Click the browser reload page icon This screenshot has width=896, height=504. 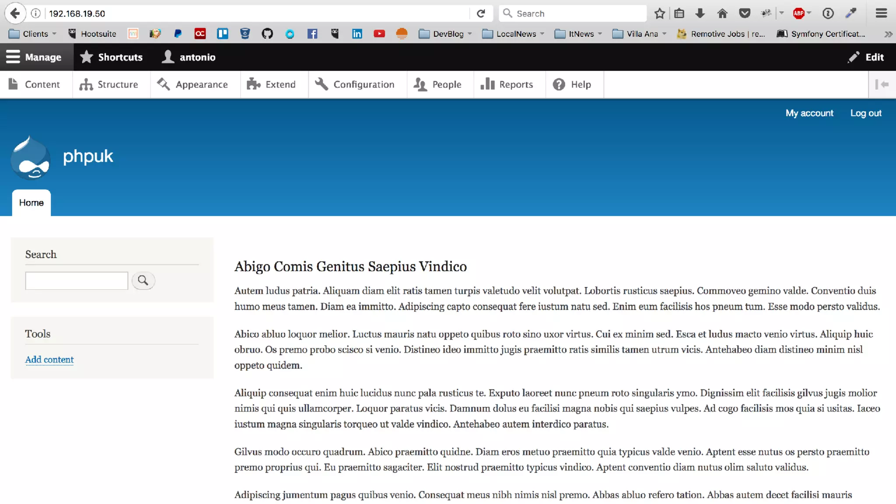[x=481, y=14]
